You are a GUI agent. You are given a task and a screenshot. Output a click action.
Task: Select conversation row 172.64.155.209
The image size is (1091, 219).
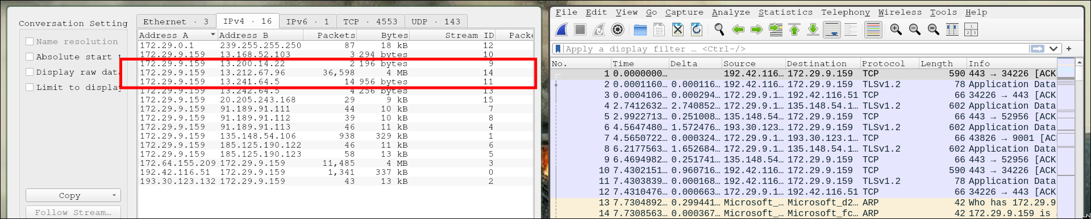click(336, 163)
